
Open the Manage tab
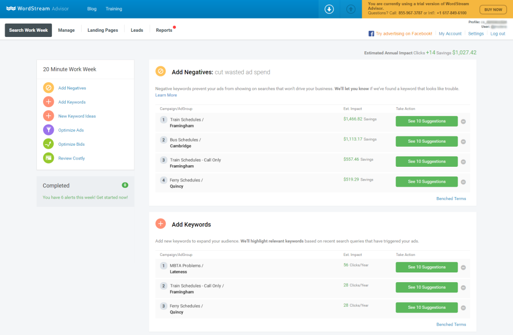click(x=66, y=30)
